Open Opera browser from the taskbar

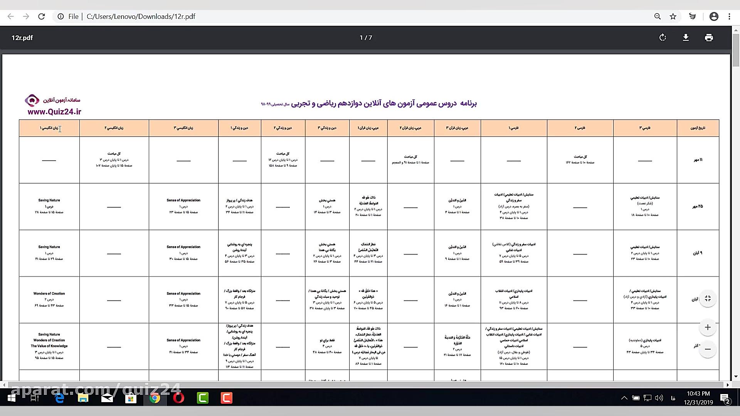tap(178, 398)
